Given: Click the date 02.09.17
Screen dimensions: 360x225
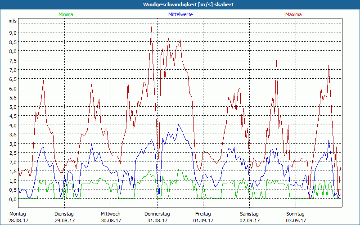Looking at the screenshot, I should pos(250,220).
